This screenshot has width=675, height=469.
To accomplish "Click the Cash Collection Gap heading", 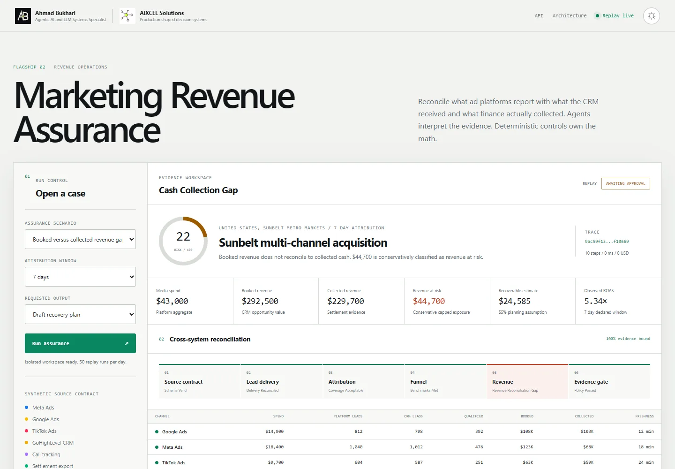I will pyautogui.click(x=198, y=190).
